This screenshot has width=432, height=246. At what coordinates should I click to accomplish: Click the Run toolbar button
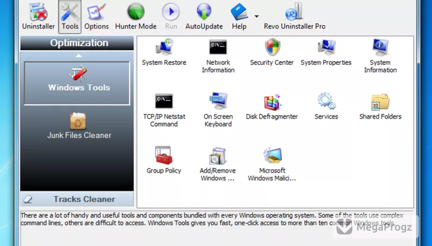click(x=171, y=17)
